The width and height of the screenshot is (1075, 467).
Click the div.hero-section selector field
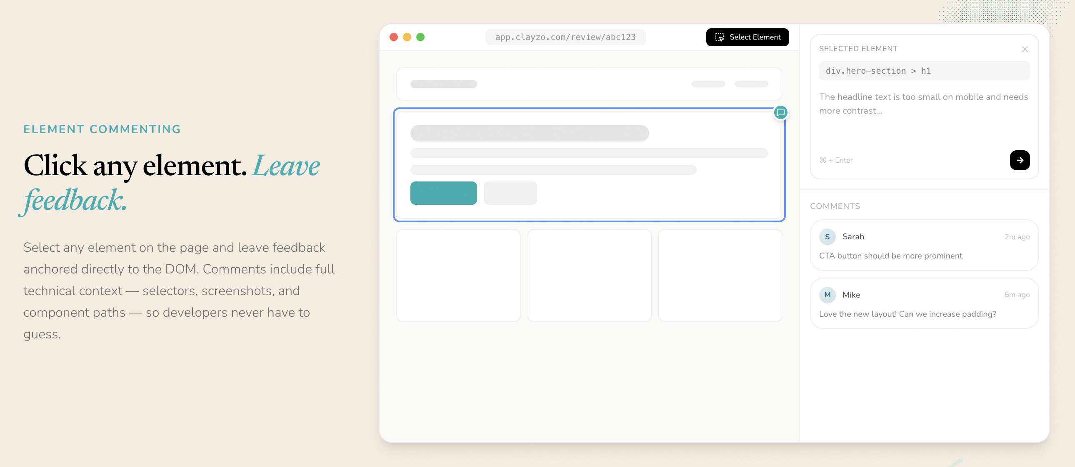[x=924, y=71]
